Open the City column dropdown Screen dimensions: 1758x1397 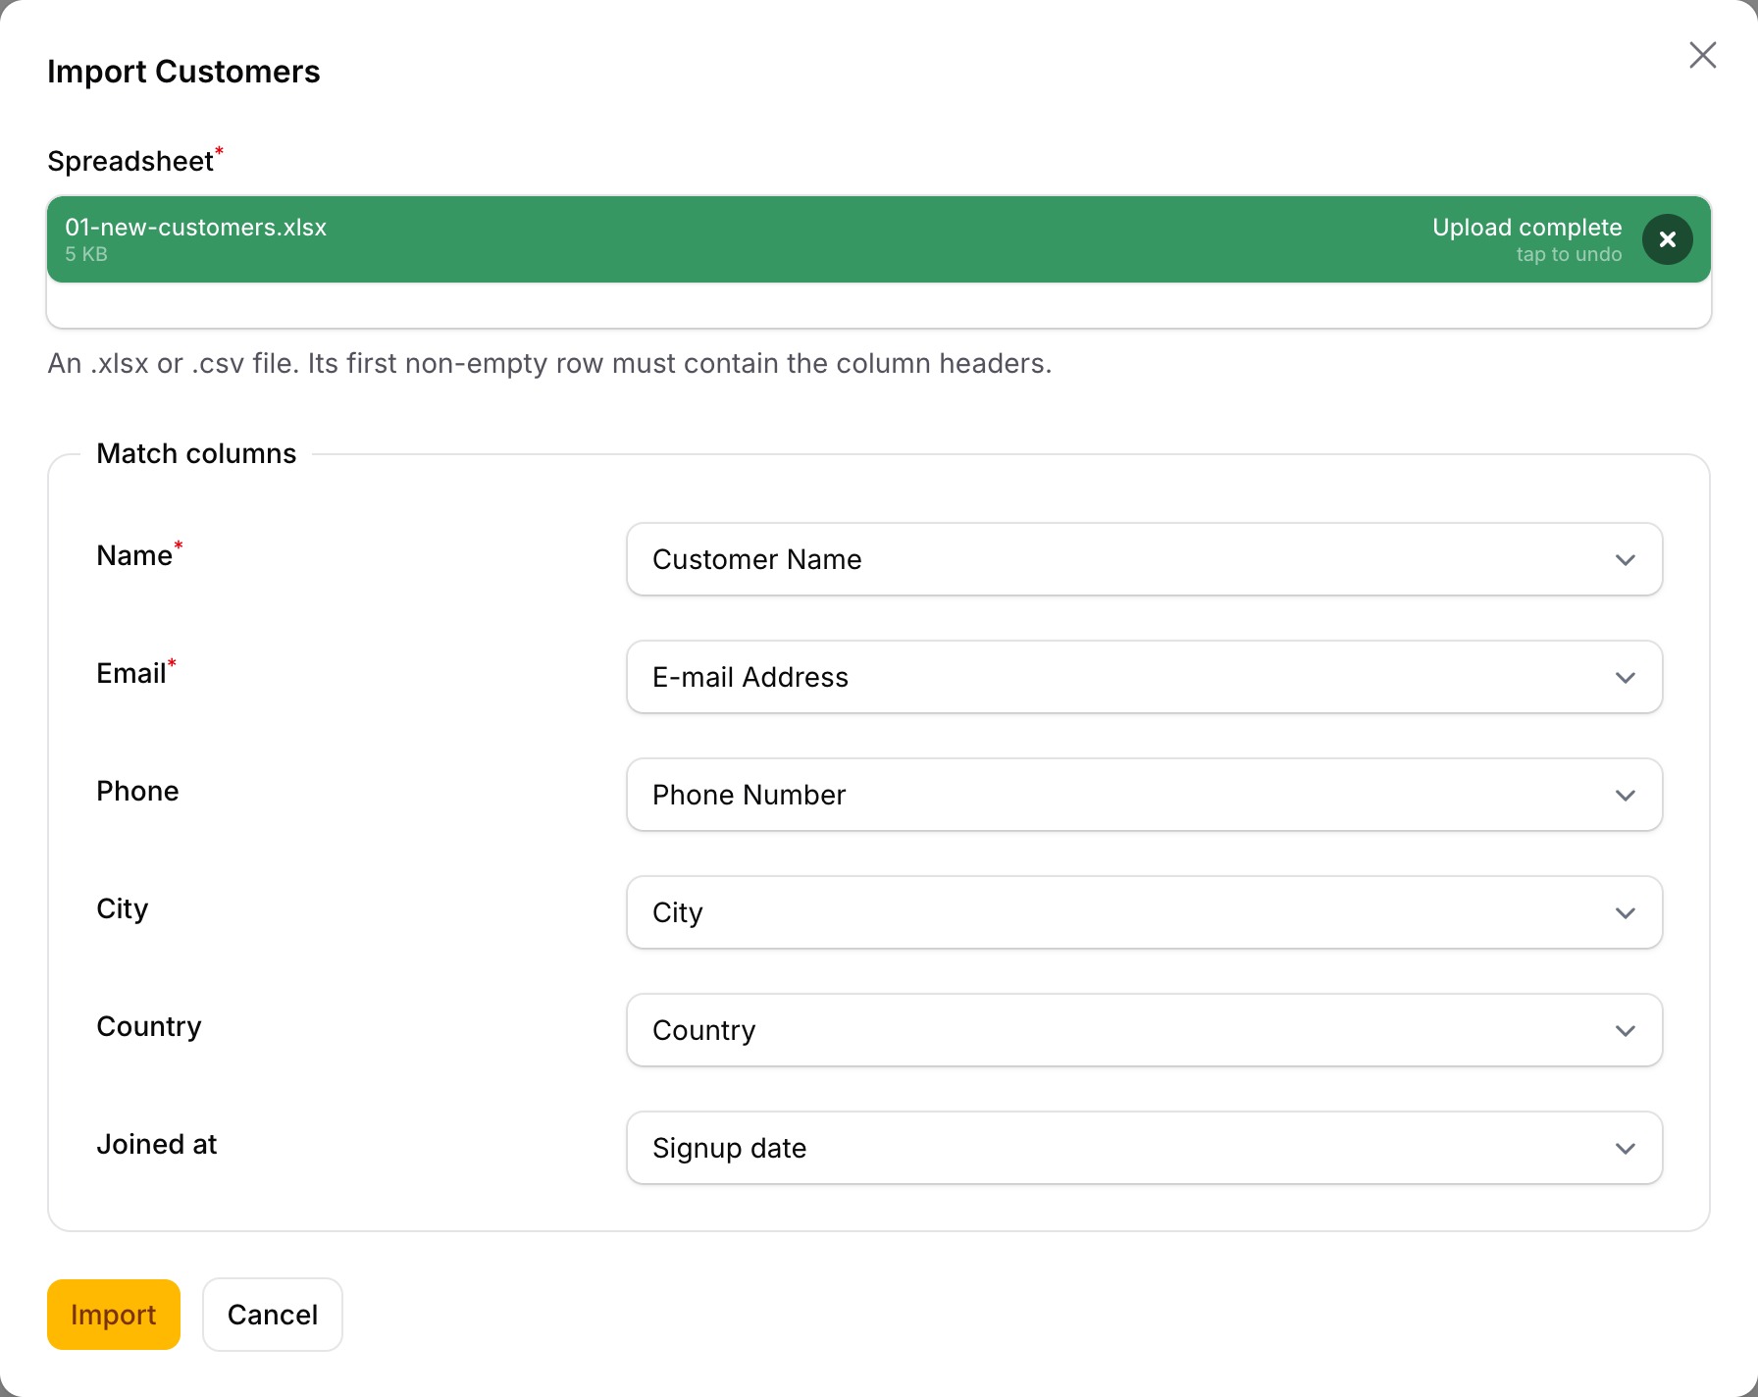click(x=1144, y=912)
